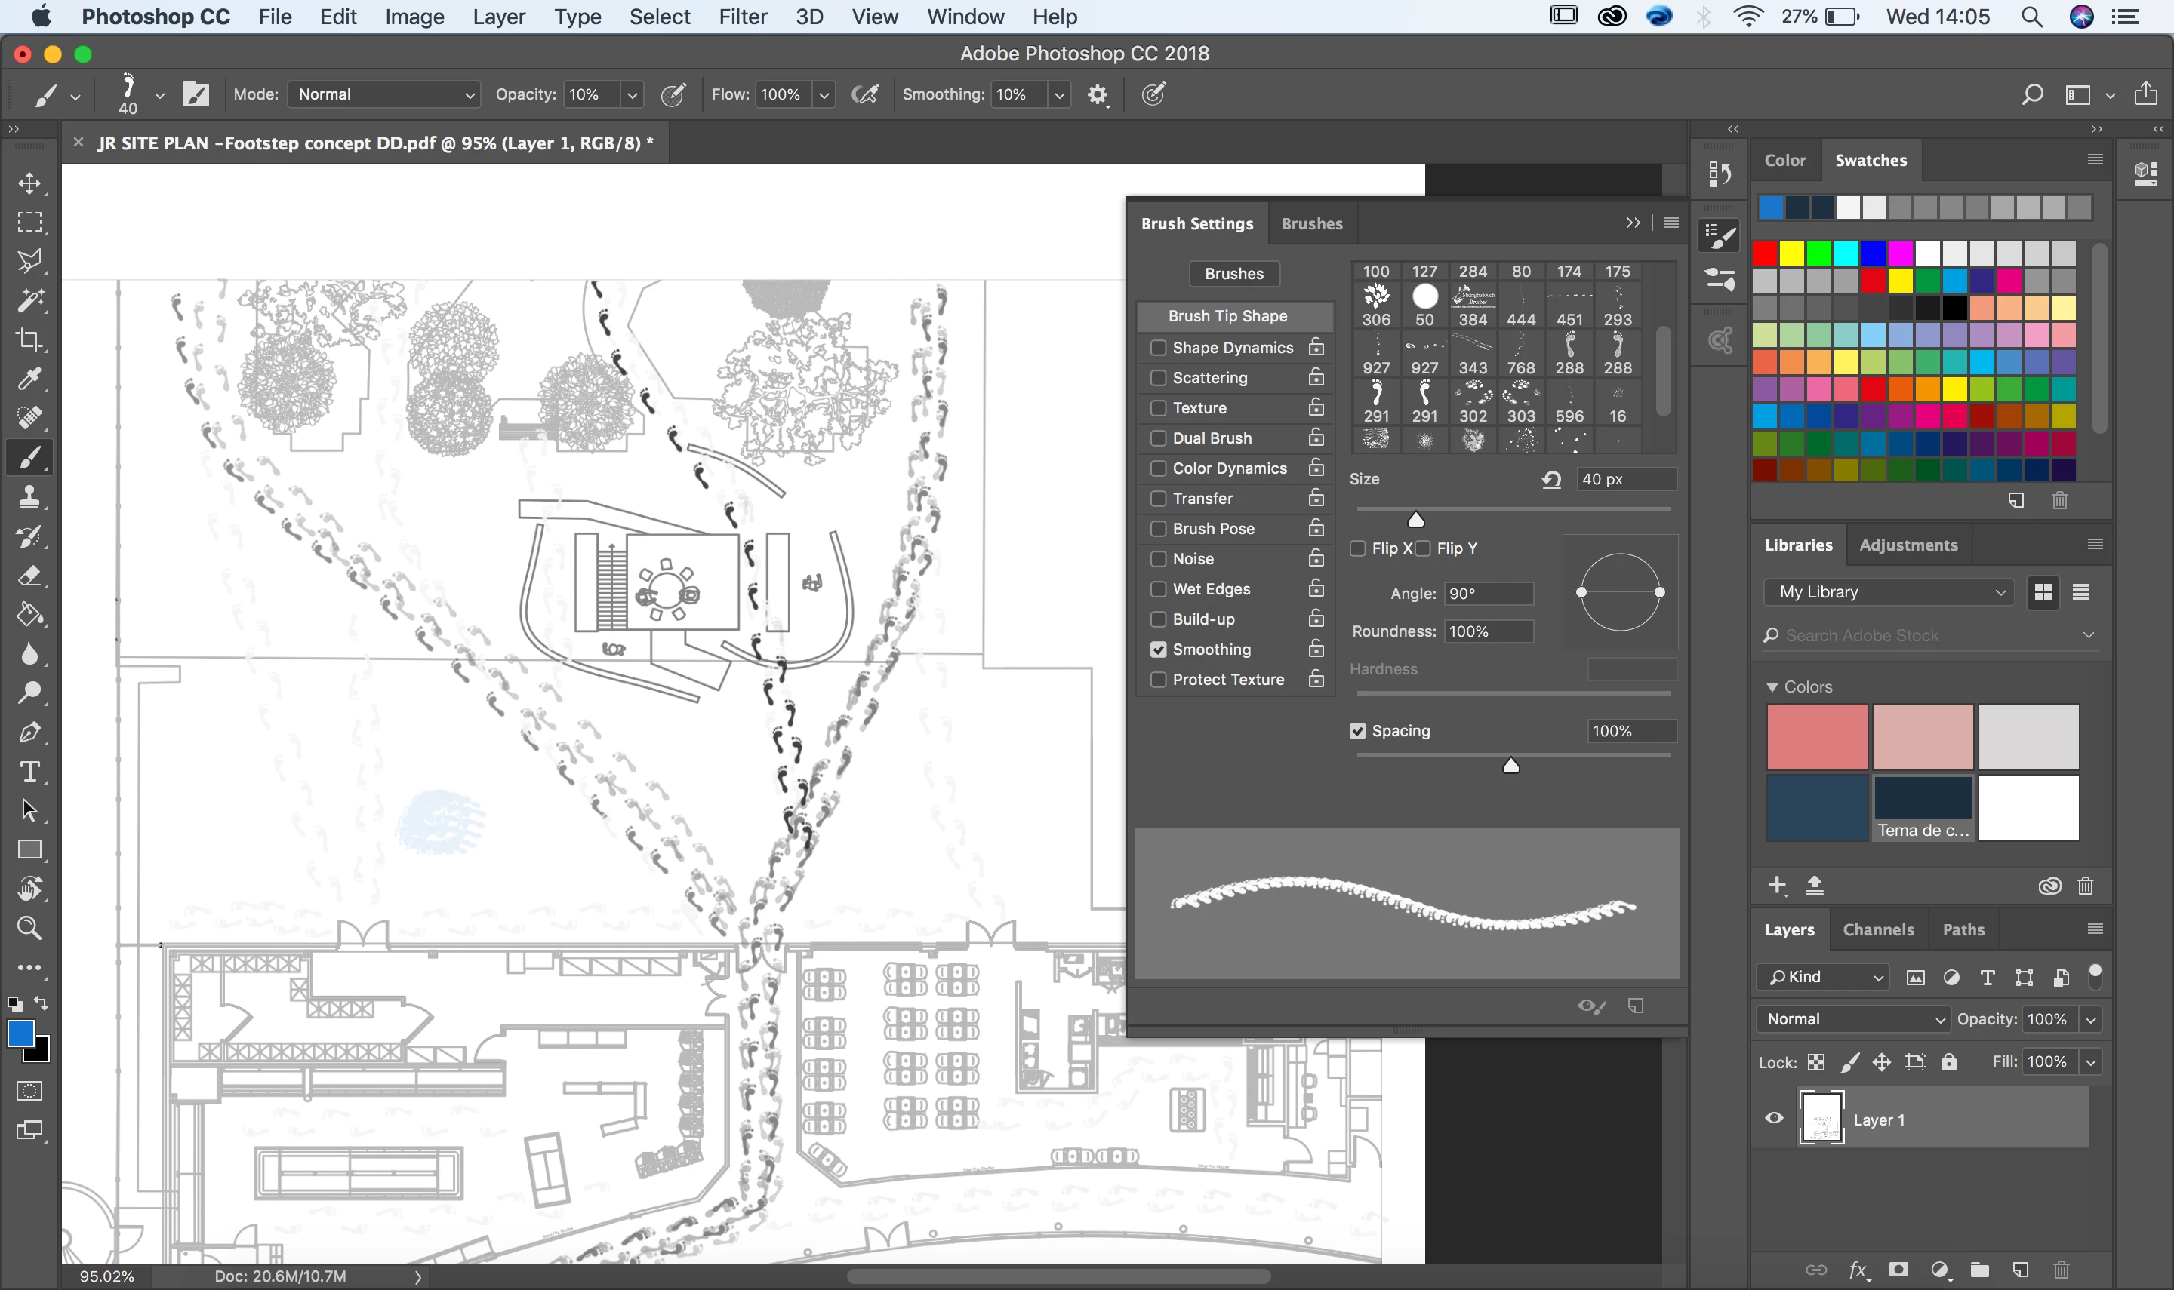Switch to the Channels tab
This screenshot has height=1290, width=2174.
coord(1877,929)
